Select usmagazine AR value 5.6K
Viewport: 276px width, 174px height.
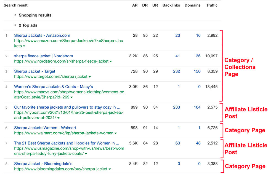133,143
